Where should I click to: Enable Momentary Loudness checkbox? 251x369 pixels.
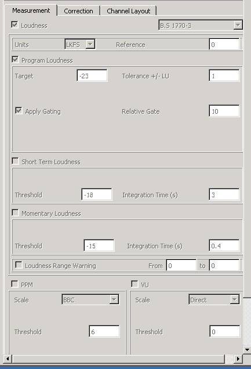pos(15,213)
